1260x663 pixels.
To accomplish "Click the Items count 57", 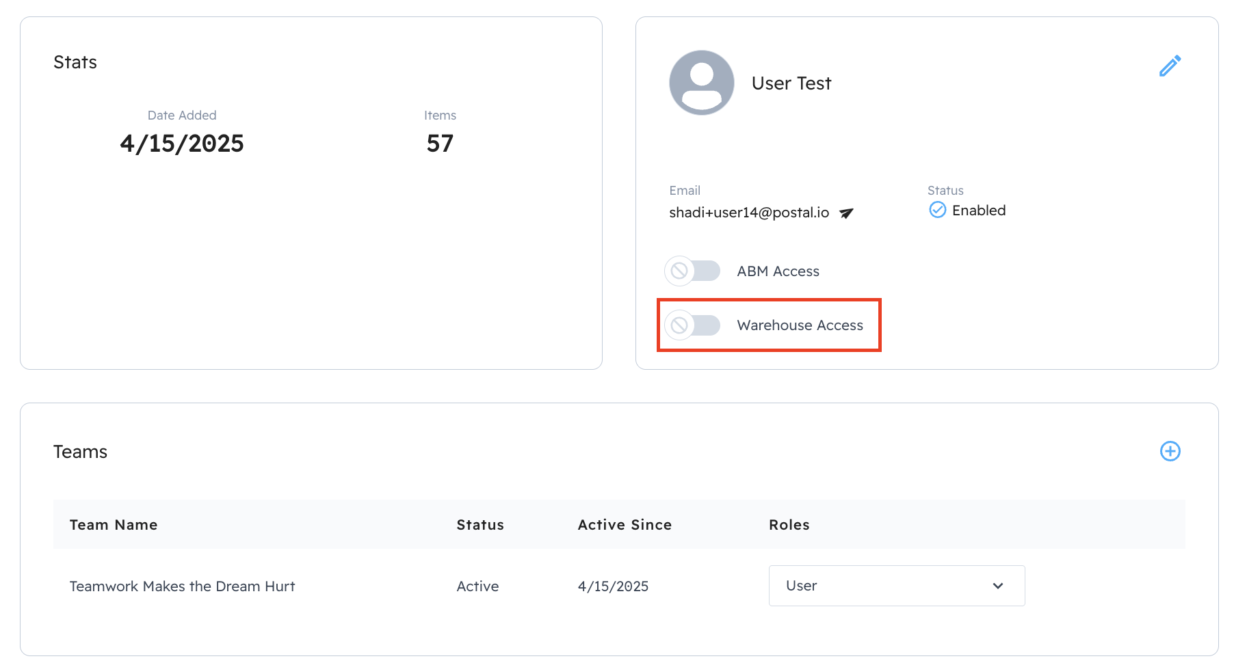I will coord(440,144).
